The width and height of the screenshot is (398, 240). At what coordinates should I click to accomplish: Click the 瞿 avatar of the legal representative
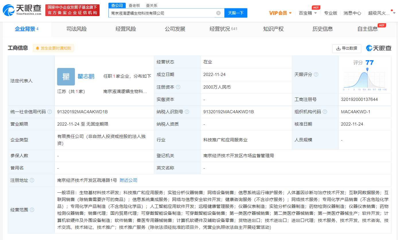(66, 77)
